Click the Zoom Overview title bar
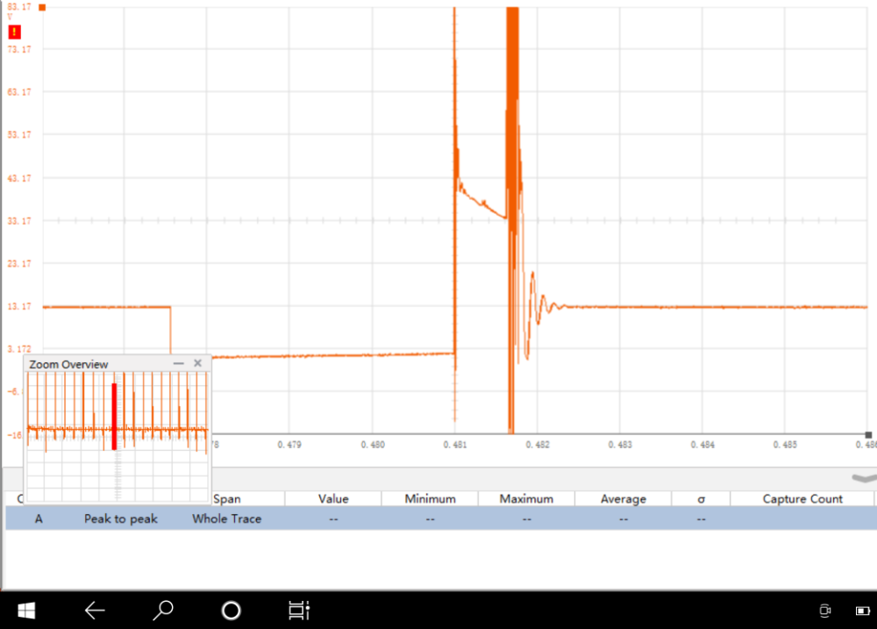Image resolution: width=877 pixels, height=629 pixels. 96,363
